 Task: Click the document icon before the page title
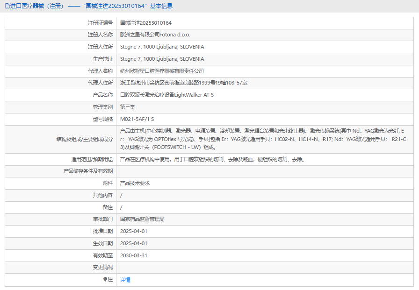click(7, 6)
